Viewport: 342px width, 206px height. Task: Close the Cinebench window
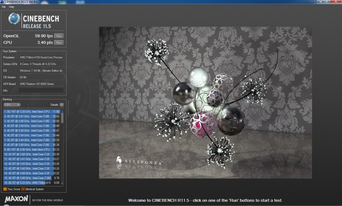pyautogui.click(x=336, y=1)
